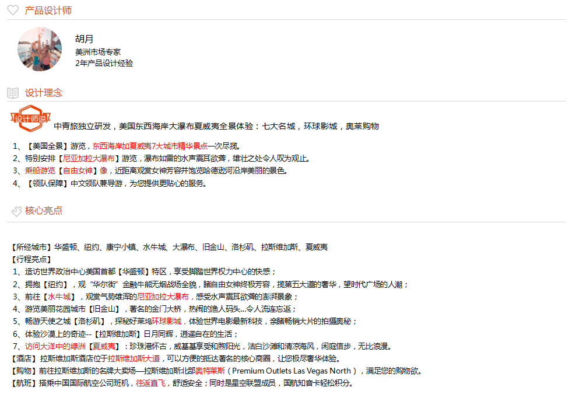
Task: Click the heart icon beside 产品设计师
Action: [13, 10]
